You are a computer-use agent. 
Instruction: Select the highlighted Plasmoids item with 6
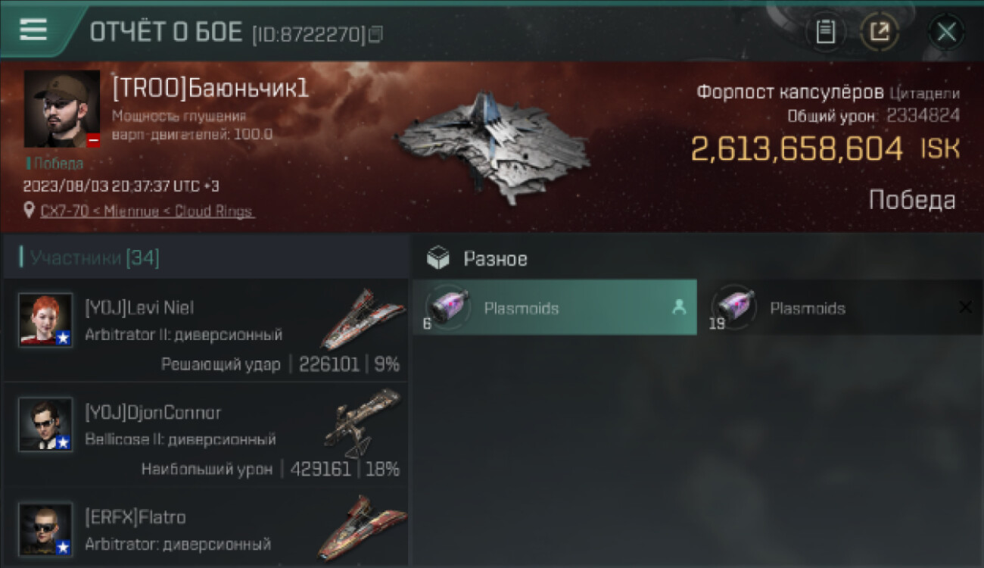tap(555, 307)
